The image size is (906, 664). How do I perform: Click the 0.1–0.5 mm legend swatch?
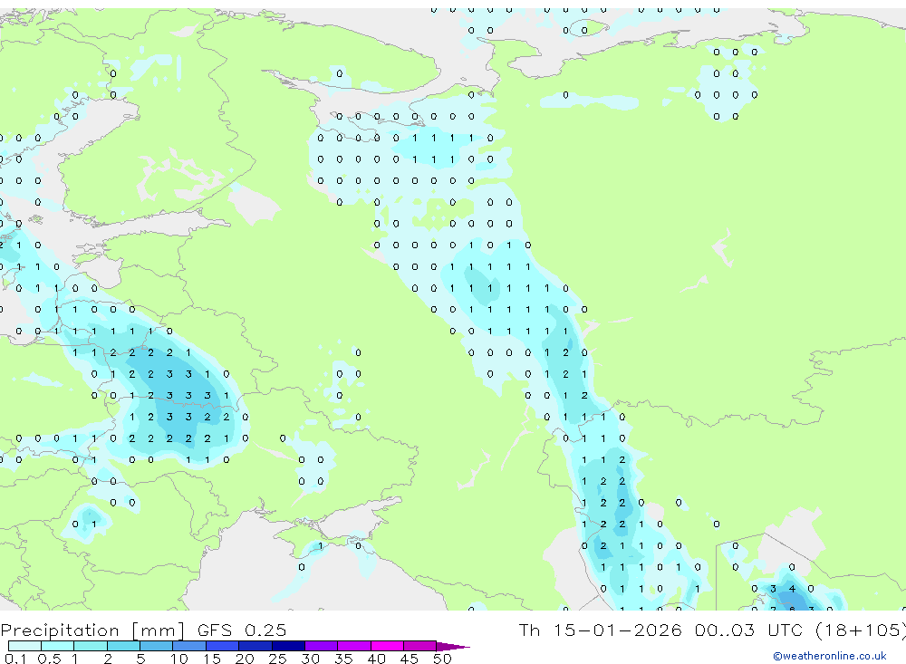coord(24,646)
